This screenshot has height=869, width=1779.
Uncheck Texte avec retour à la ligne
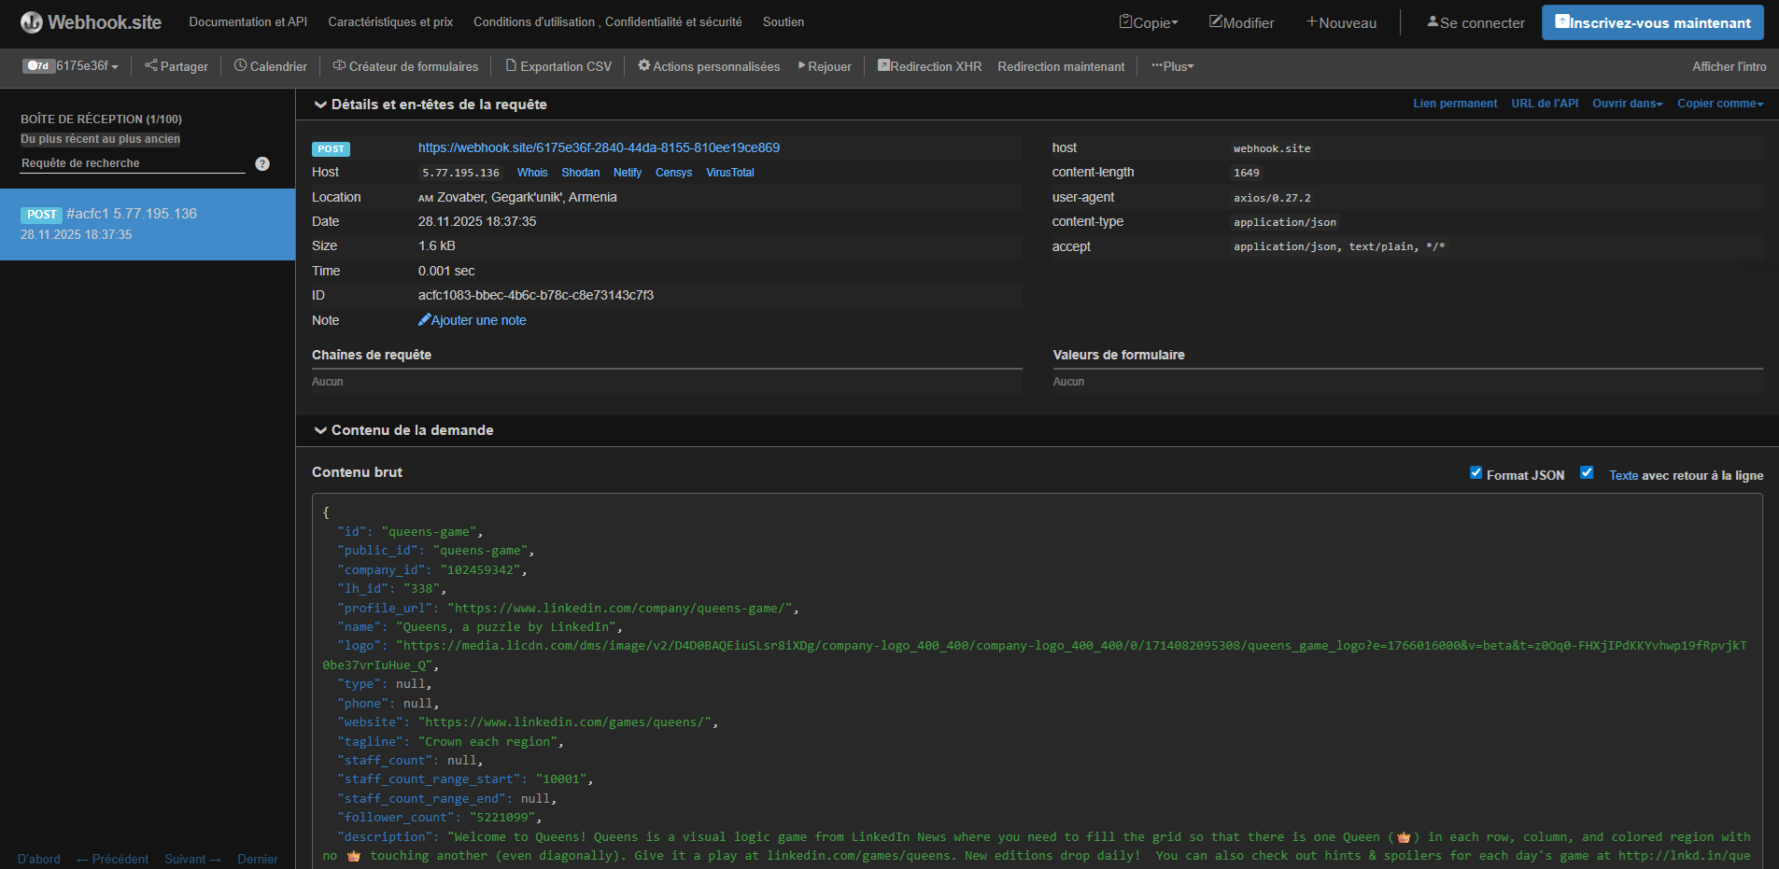click(1586, 473)
